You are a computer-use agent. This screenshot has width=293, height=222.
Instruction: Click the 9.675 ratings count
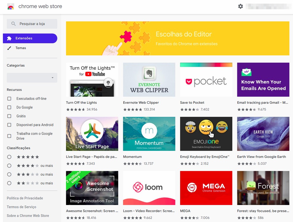[262, 109]
